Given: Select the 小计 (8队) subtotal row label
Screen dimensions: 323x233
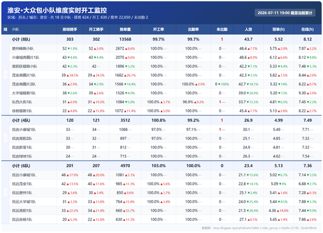Looking at the screenshot, I should [21, 39].
